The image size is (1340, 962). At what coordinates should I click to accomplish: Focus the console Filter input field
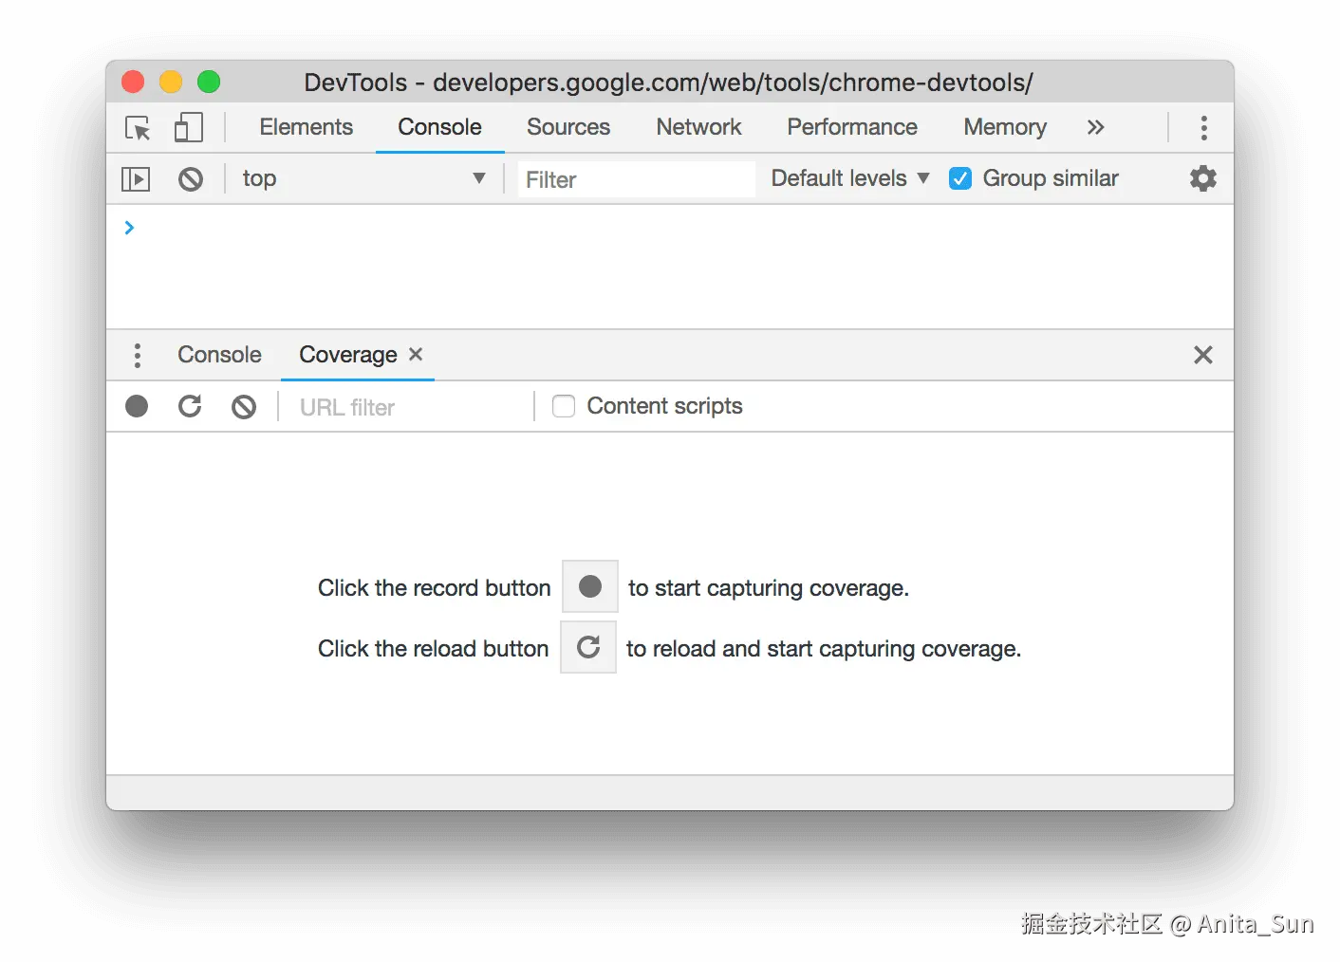tap(637, 179)
